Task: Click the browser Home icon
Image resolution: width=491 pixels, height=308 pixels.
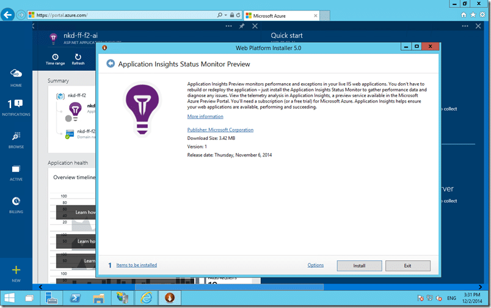Action: pos(464,15)
